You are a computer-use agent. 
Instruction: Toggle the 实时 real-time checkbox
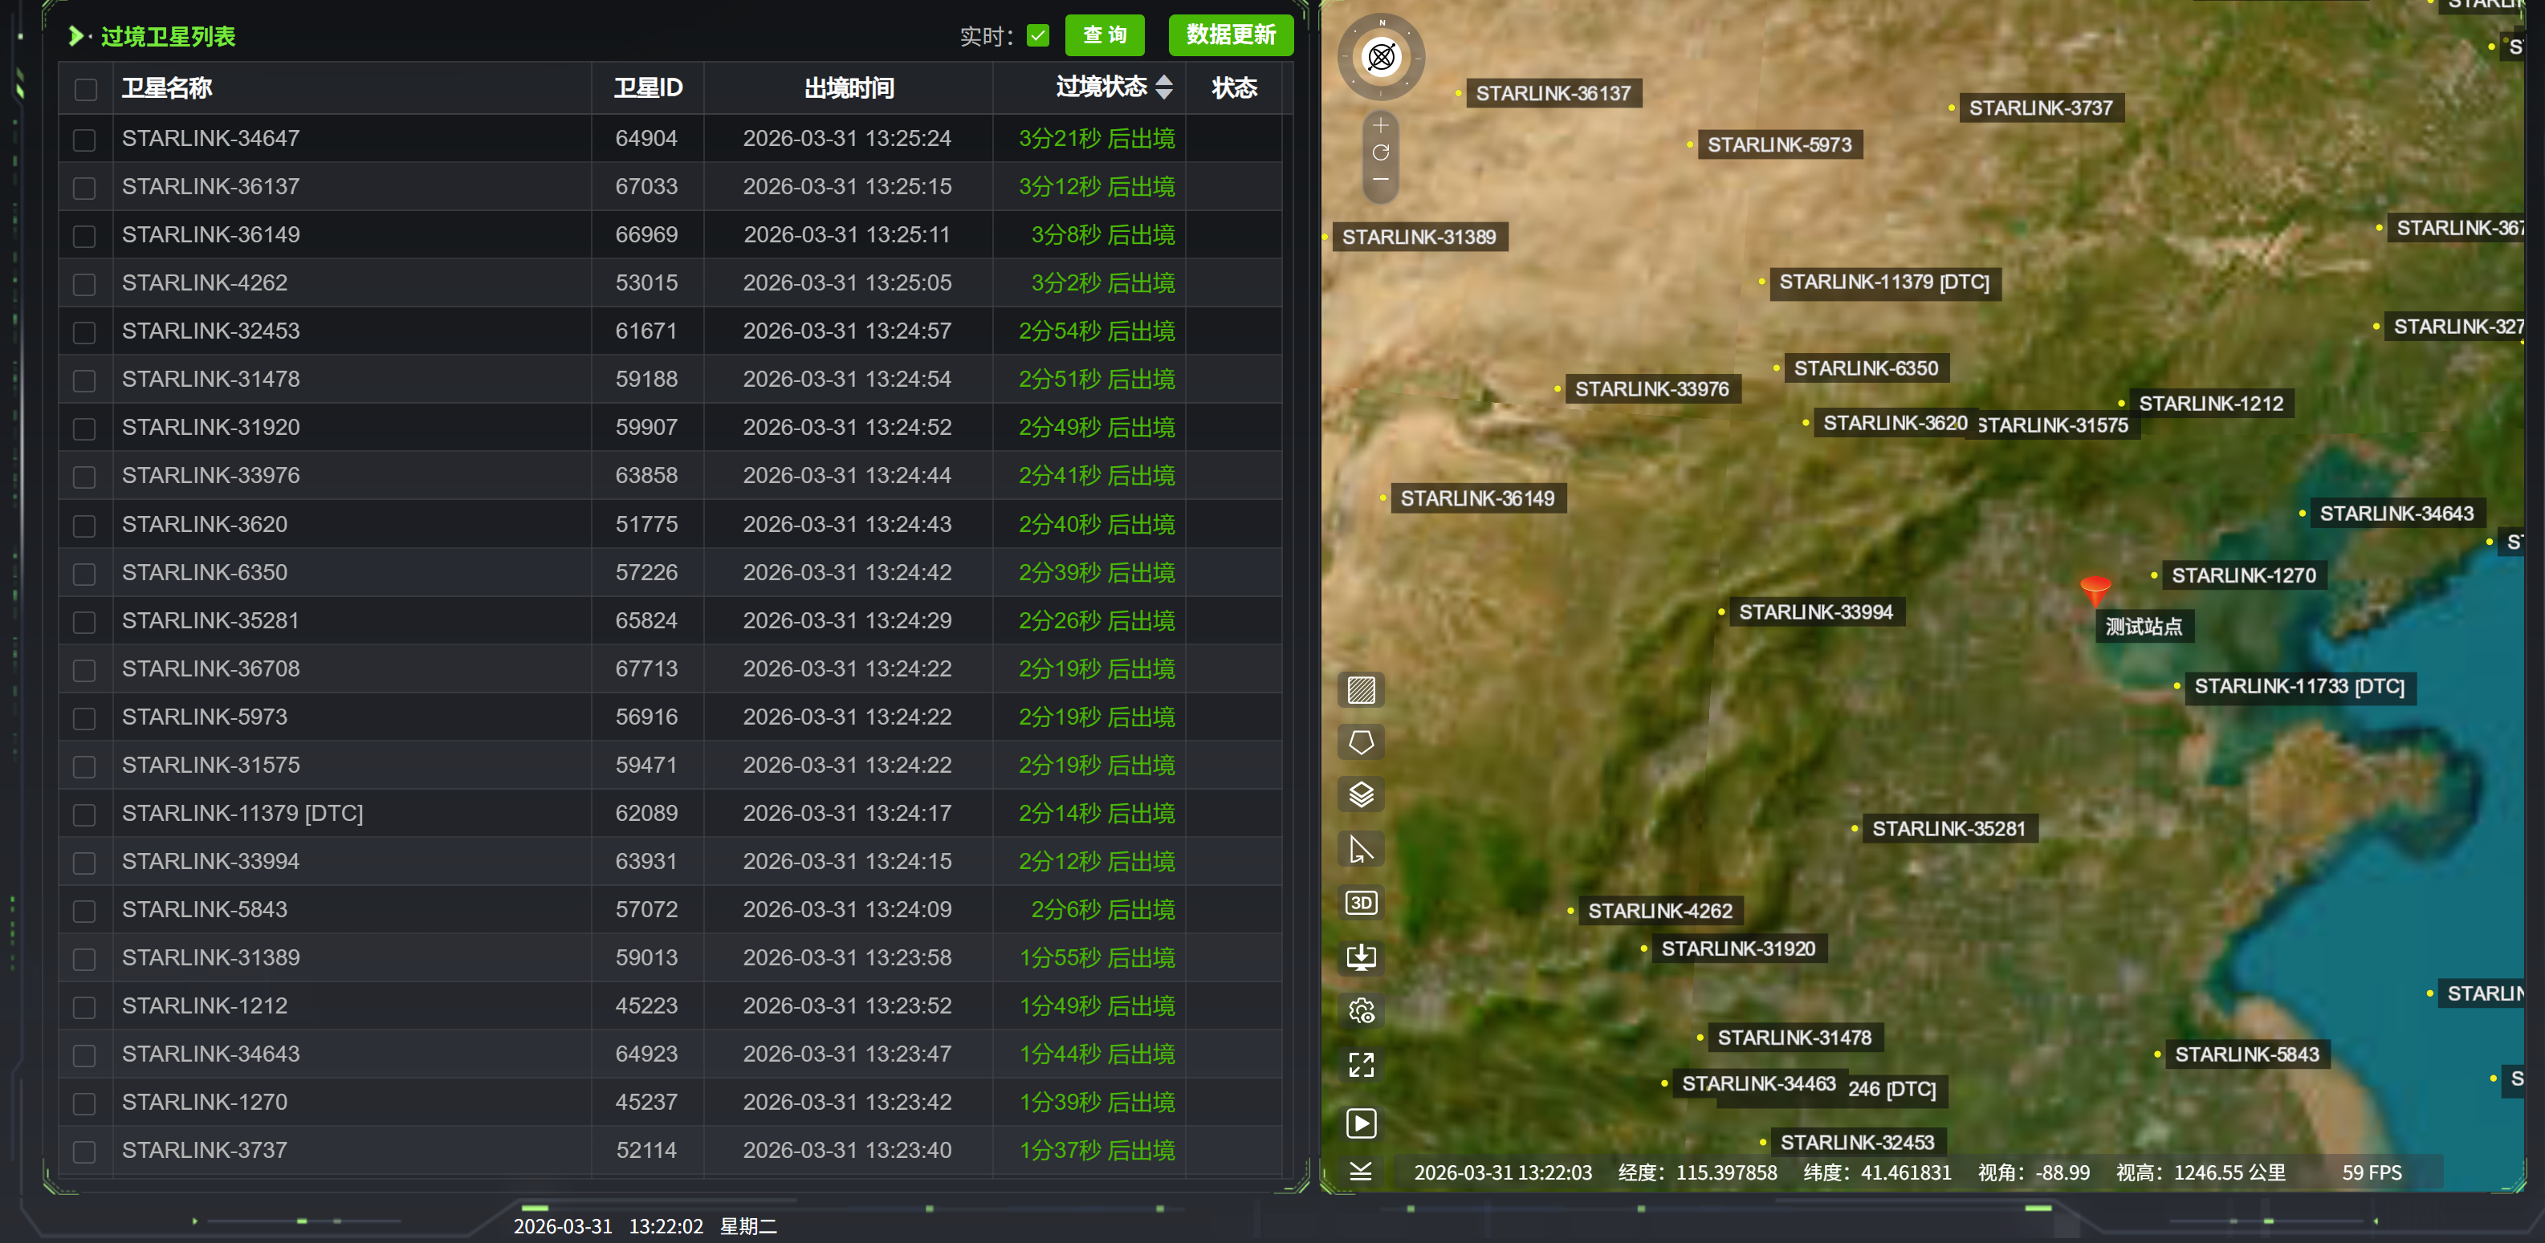(1037, 35)
